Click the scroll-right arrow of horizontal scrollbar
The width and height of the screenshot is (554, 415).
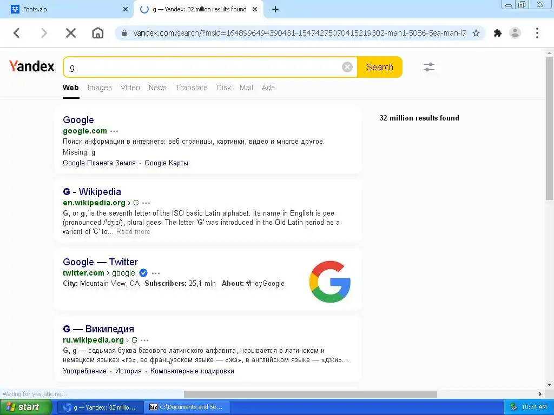point(540,394)
